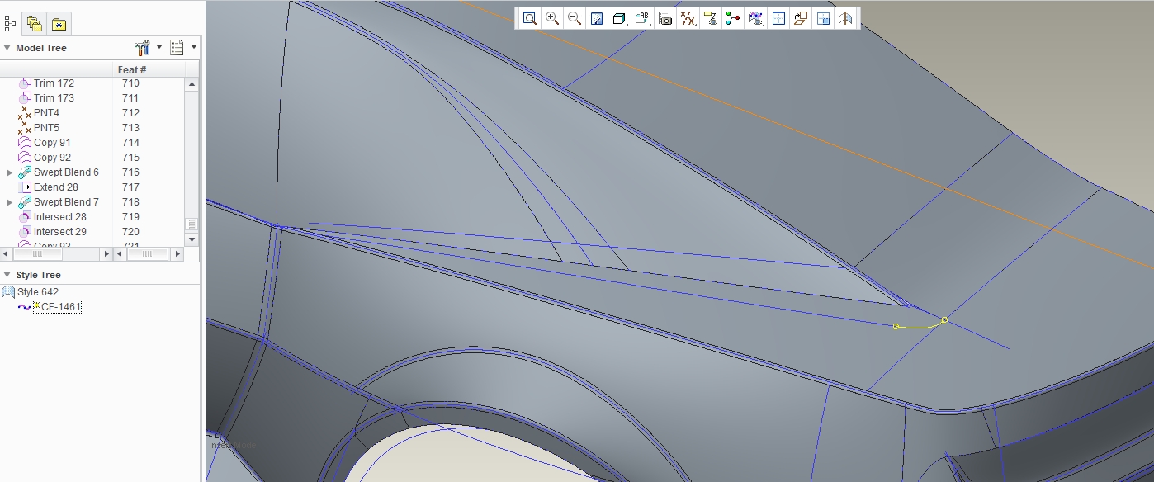1154x482 pixels.
Task: Click the set active plane icon
Action: 800,18
